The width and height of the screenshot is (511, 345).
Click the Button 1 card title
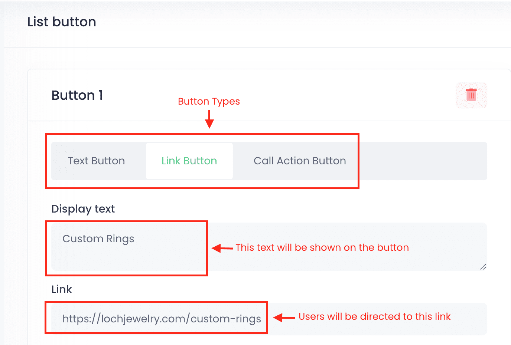77,95
